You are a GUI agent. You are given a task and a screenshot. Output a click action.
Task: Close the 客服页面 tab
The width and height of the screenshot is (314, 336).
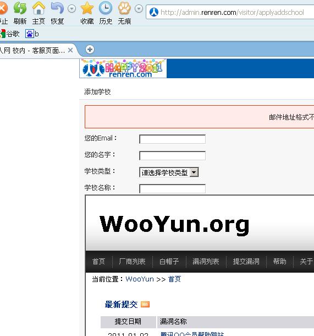point(70,50)
